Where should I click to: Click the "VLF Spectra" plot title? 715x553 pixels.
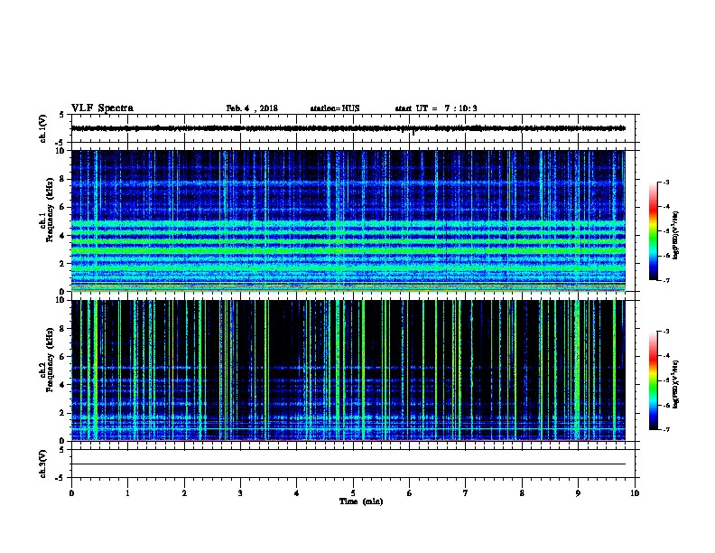102,108
